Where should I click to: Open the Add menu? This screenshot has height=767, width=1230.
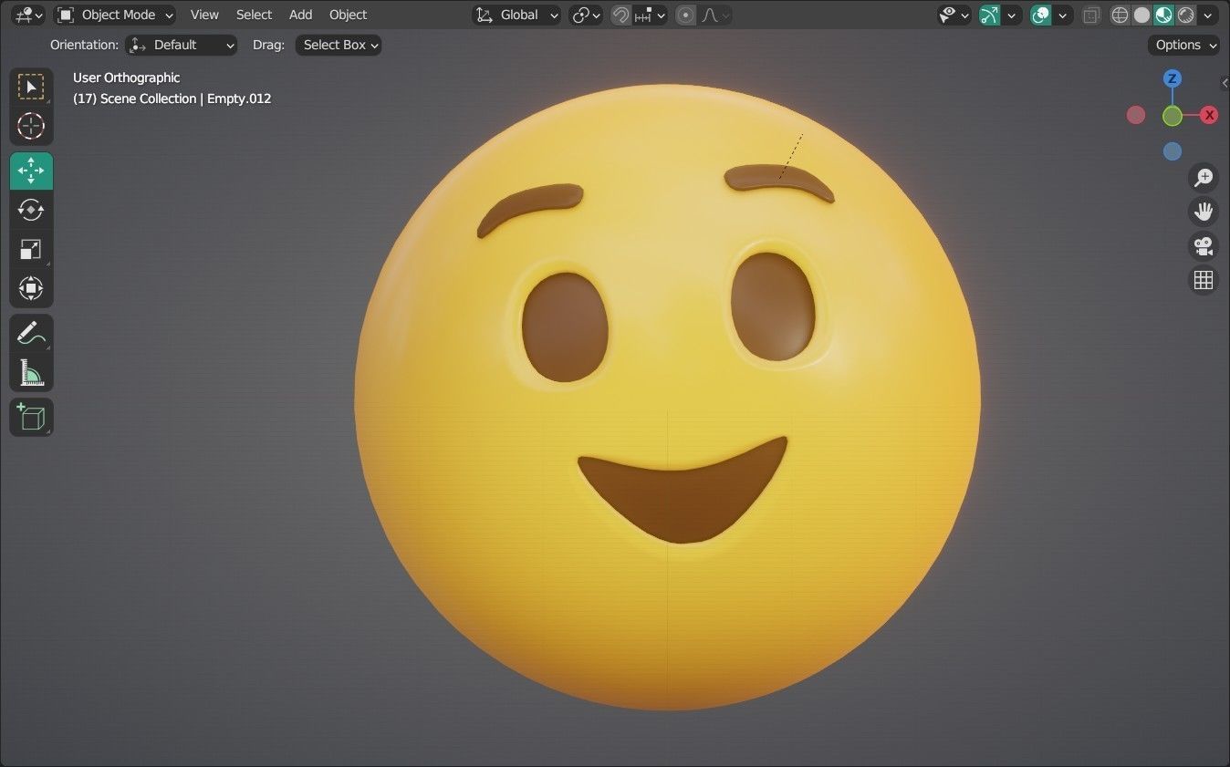300,15
